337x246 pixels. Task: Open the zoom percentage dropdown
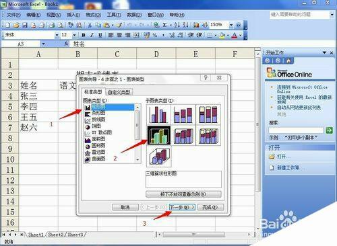tap(231, 25)
